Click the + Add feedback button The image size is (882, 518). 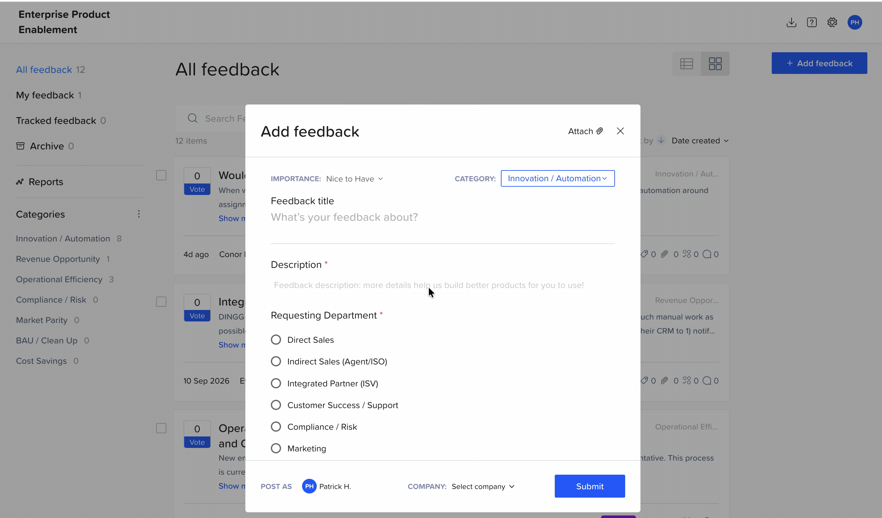click(x=819, y=63)
